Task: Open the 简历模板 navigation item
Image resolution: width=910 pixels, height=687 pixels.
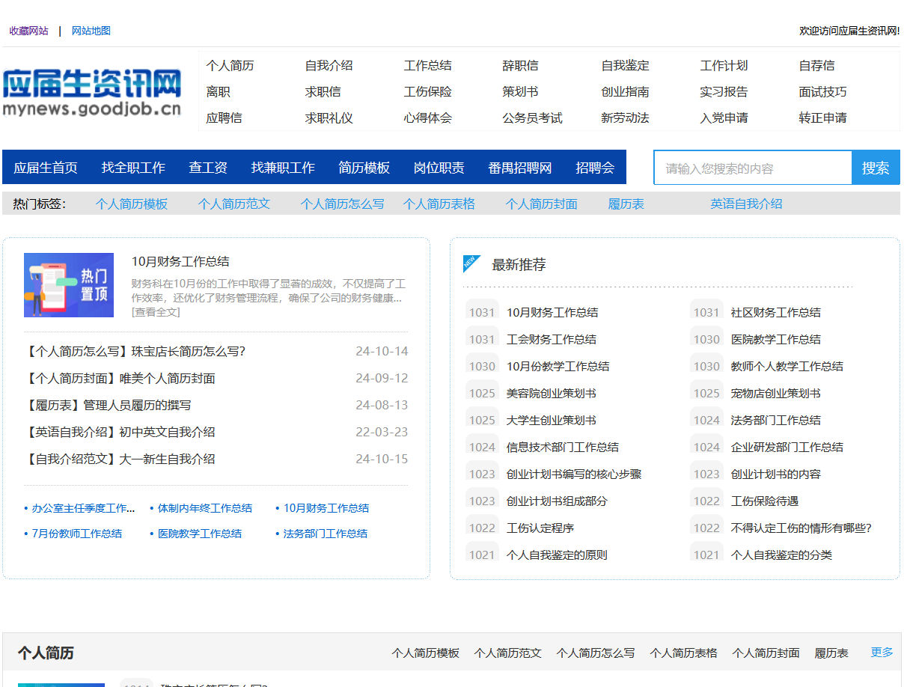Action: coord(364,168)
